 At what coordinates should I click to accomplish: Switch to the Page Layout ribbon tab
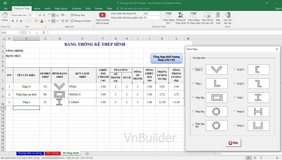(x=61, y=8)
